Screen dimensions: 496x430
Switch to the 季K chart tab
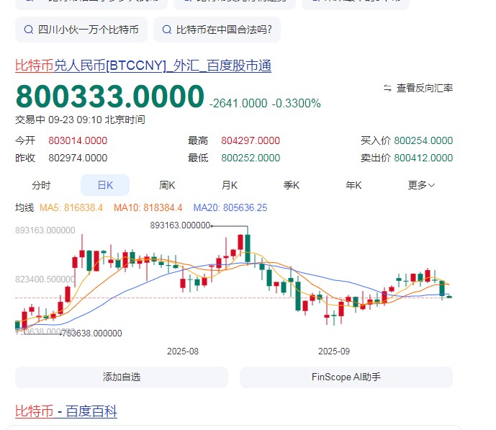292,185
